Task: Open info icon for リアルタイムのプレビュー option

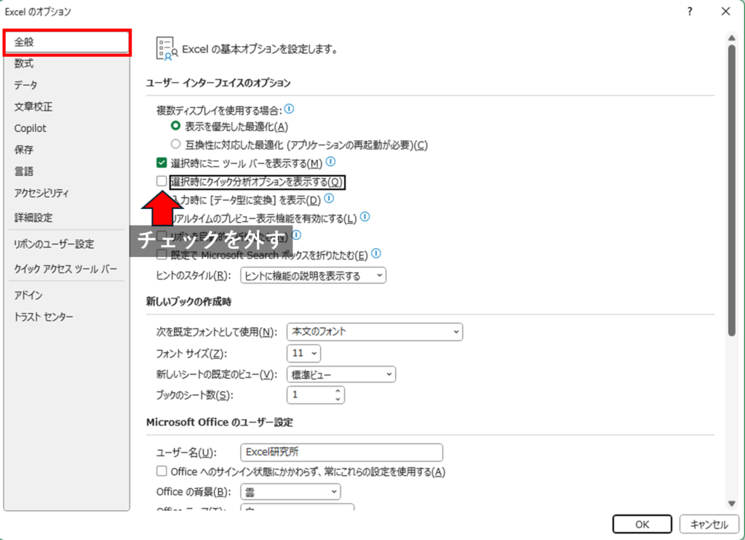Action: (x=365, y=217)
